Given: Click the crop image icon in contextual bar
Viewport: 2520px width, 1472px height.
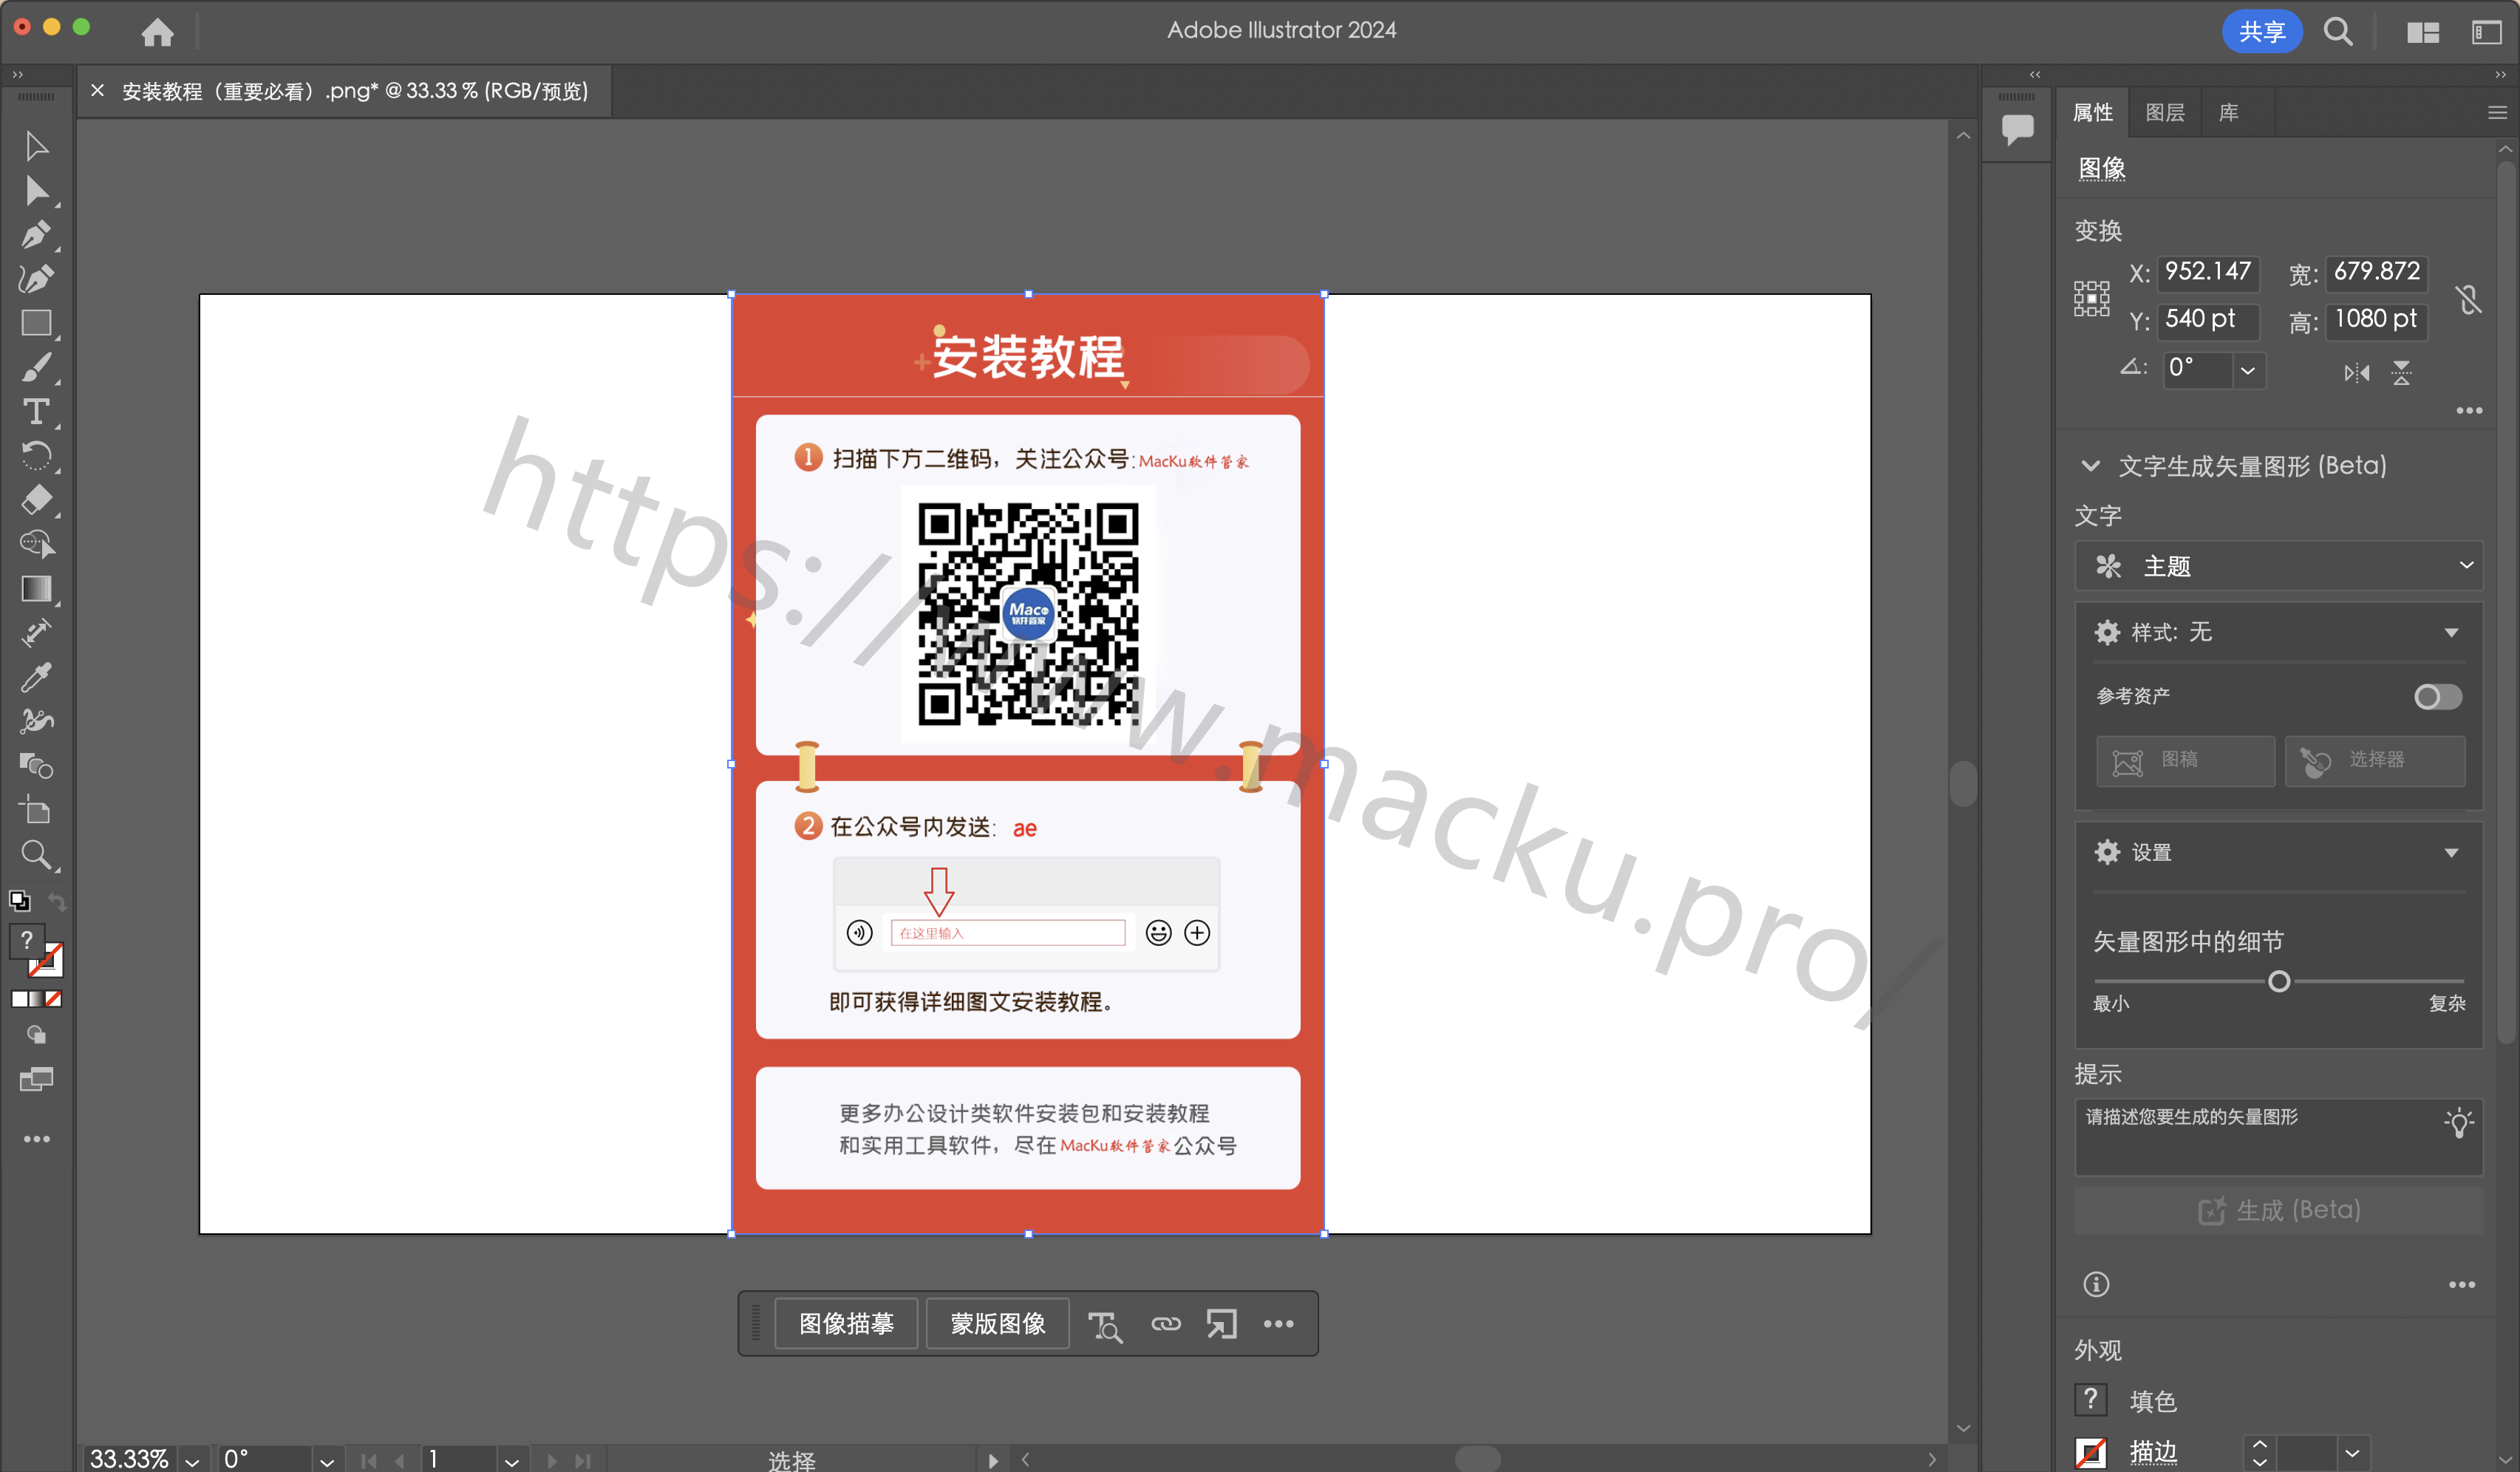Looking at the screenshot, I should (1221, 1324).
